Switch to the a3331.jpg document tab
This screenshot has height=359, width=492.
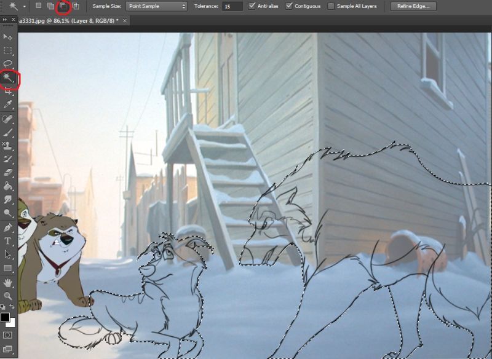69,21
